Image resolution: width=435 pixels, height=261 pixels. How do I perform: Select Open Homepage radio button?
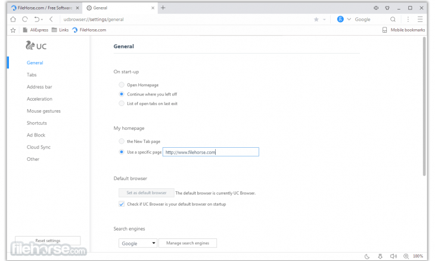(x=122, y=85)
